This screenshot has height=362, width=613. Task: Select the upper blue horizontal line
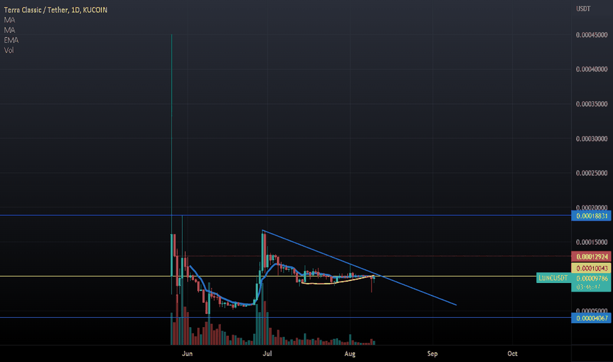(285, 215)
